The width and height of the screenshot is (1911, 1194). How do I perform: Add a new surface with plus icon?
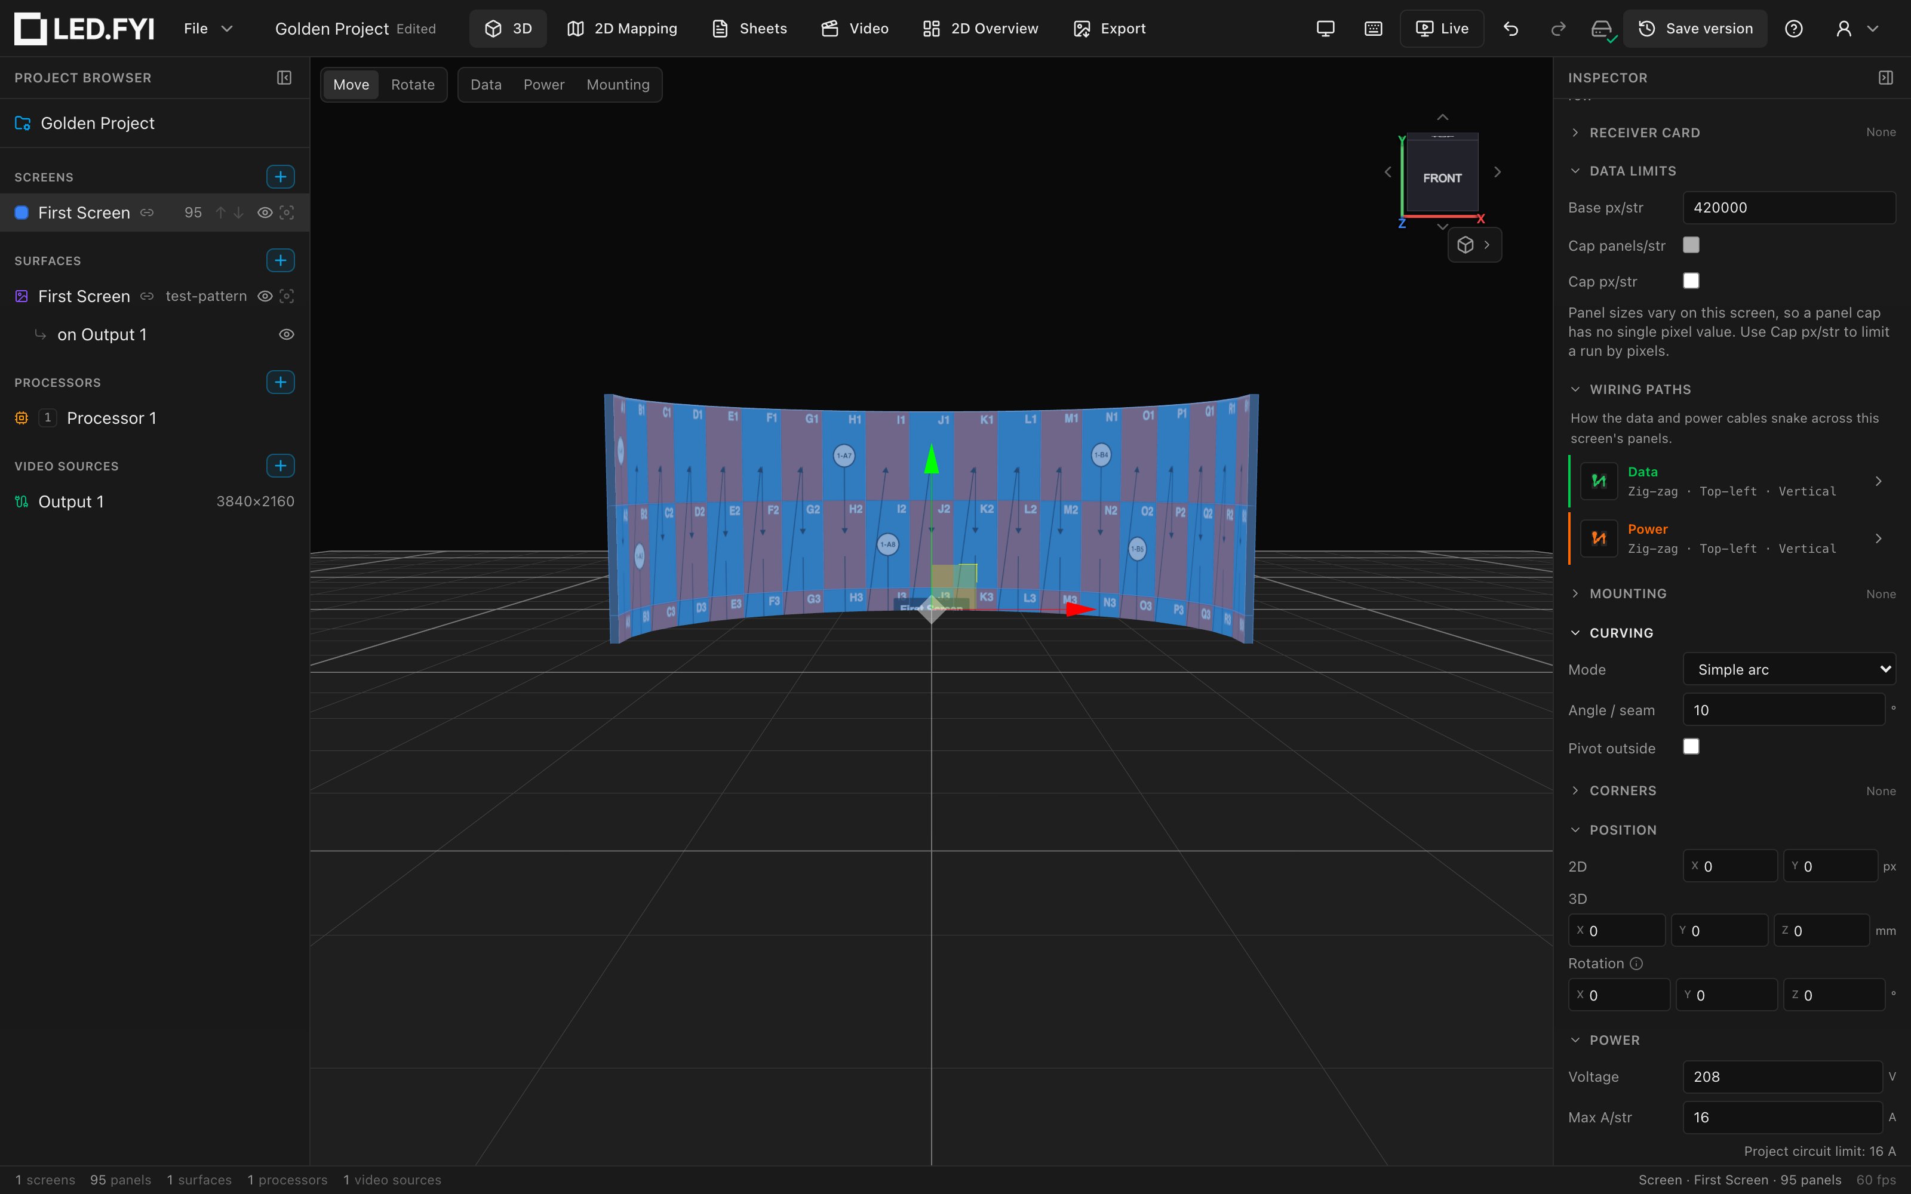(280, 261)
